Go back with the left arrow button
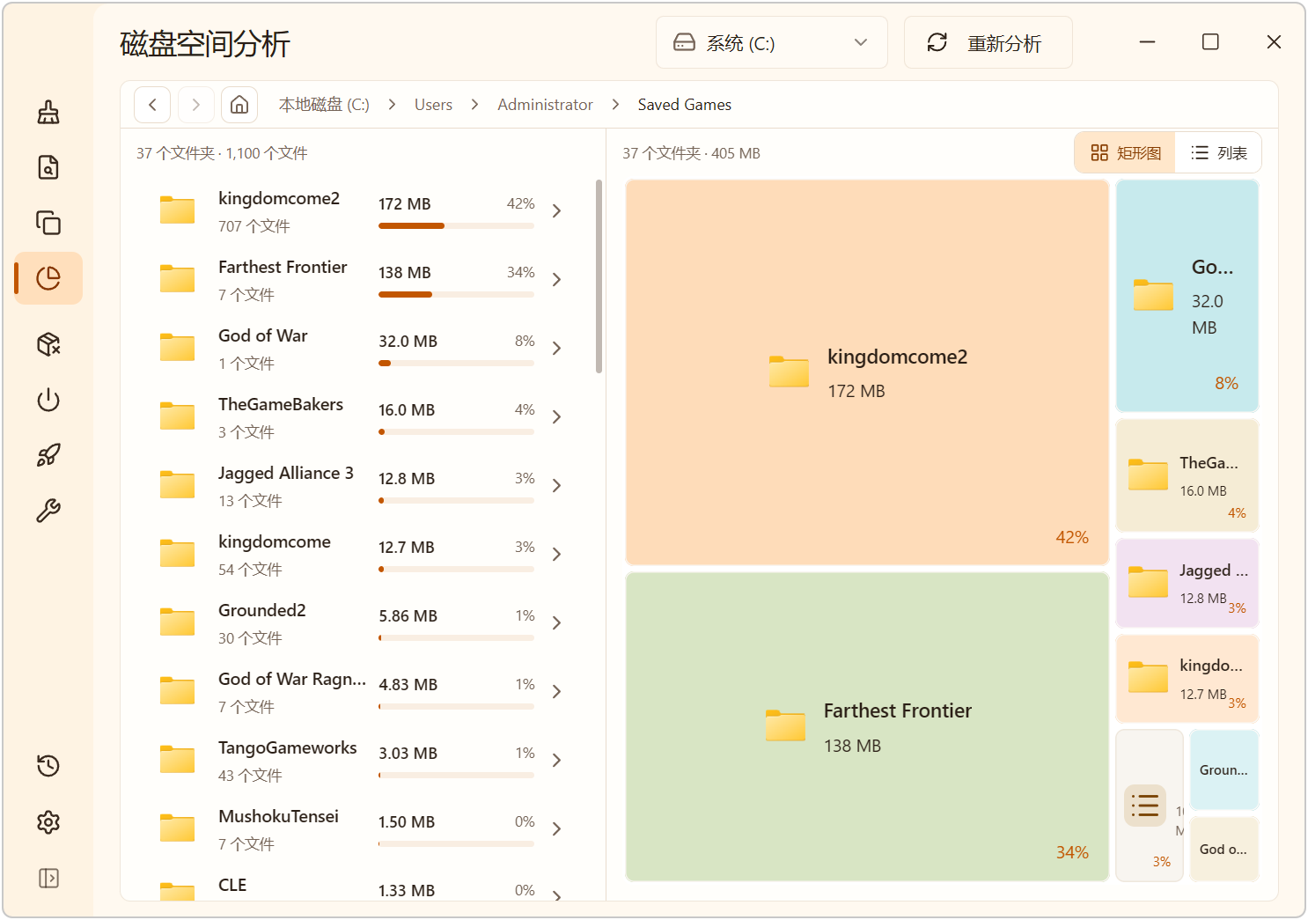The height and width of the screenshot is (920, 1308). (152, 105)
